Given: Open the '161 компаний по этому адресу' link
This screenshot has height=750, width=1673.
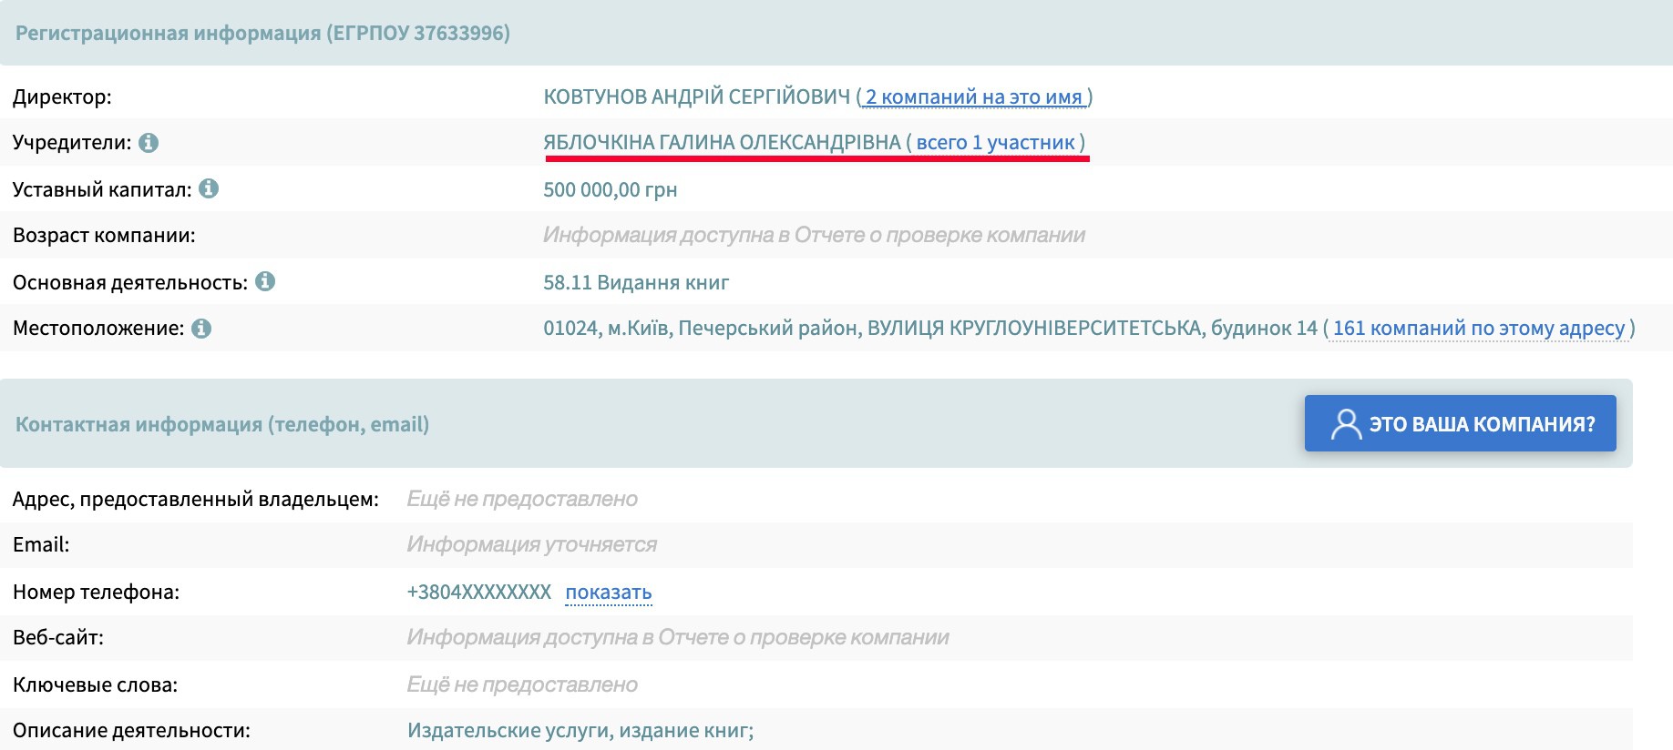Looking at the screenshot, I should point(1478,329).
